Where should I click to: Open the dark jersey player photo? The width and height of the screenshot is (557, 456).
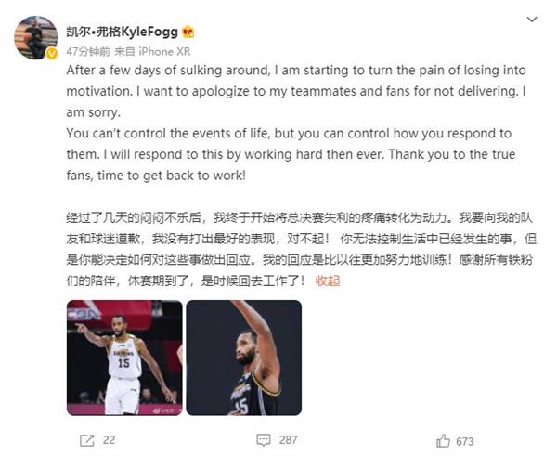coord(243,358)
